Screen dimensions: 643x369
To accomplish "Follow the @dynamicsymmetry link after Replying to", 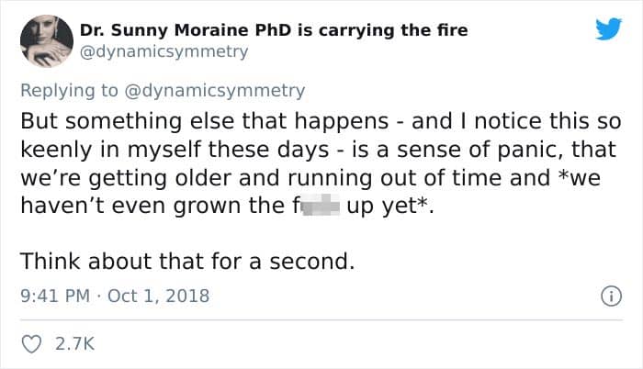I will click(x=214, y=91).
